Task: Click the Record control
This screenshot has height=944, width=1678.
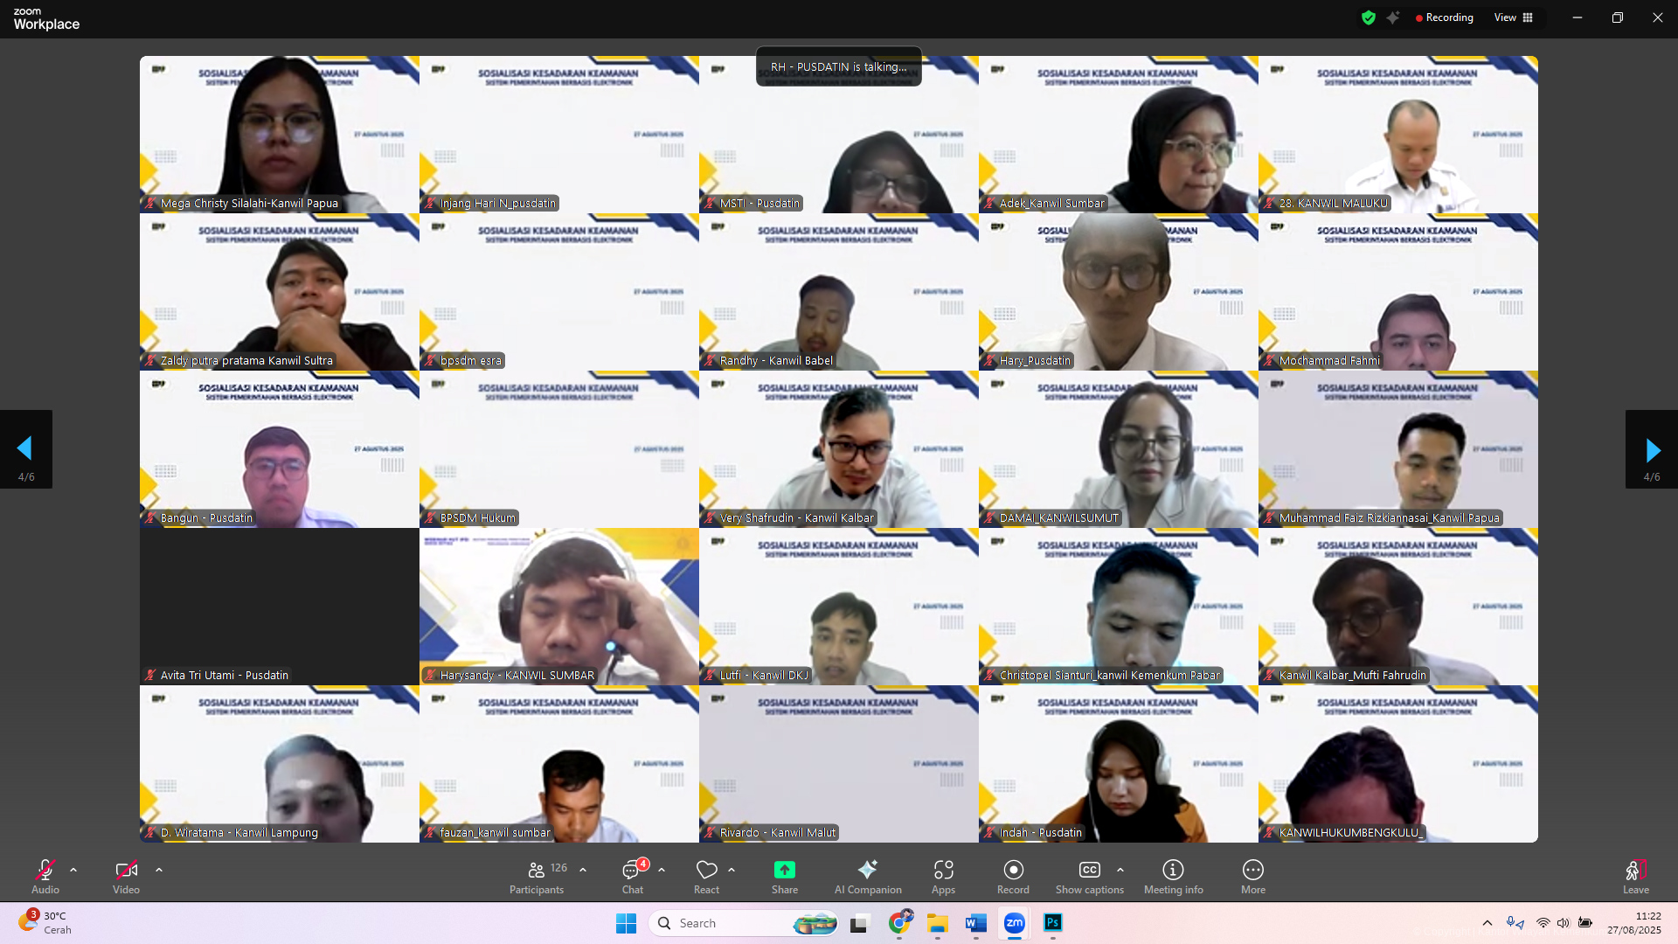Action: 1013,874
